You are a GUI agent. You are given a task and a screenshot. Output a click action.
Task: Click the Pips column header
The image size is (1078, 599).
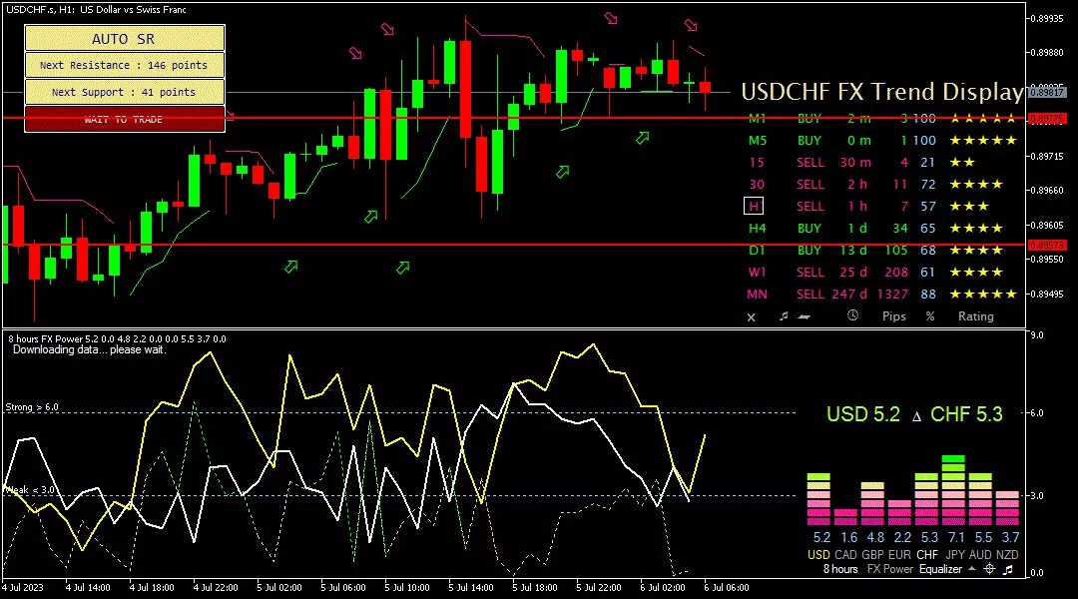point(893,316)
